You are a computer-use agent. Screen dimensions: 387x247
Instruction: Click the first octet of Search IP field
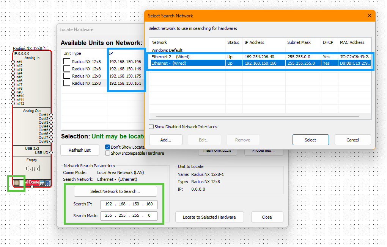(x=109, y=204)
